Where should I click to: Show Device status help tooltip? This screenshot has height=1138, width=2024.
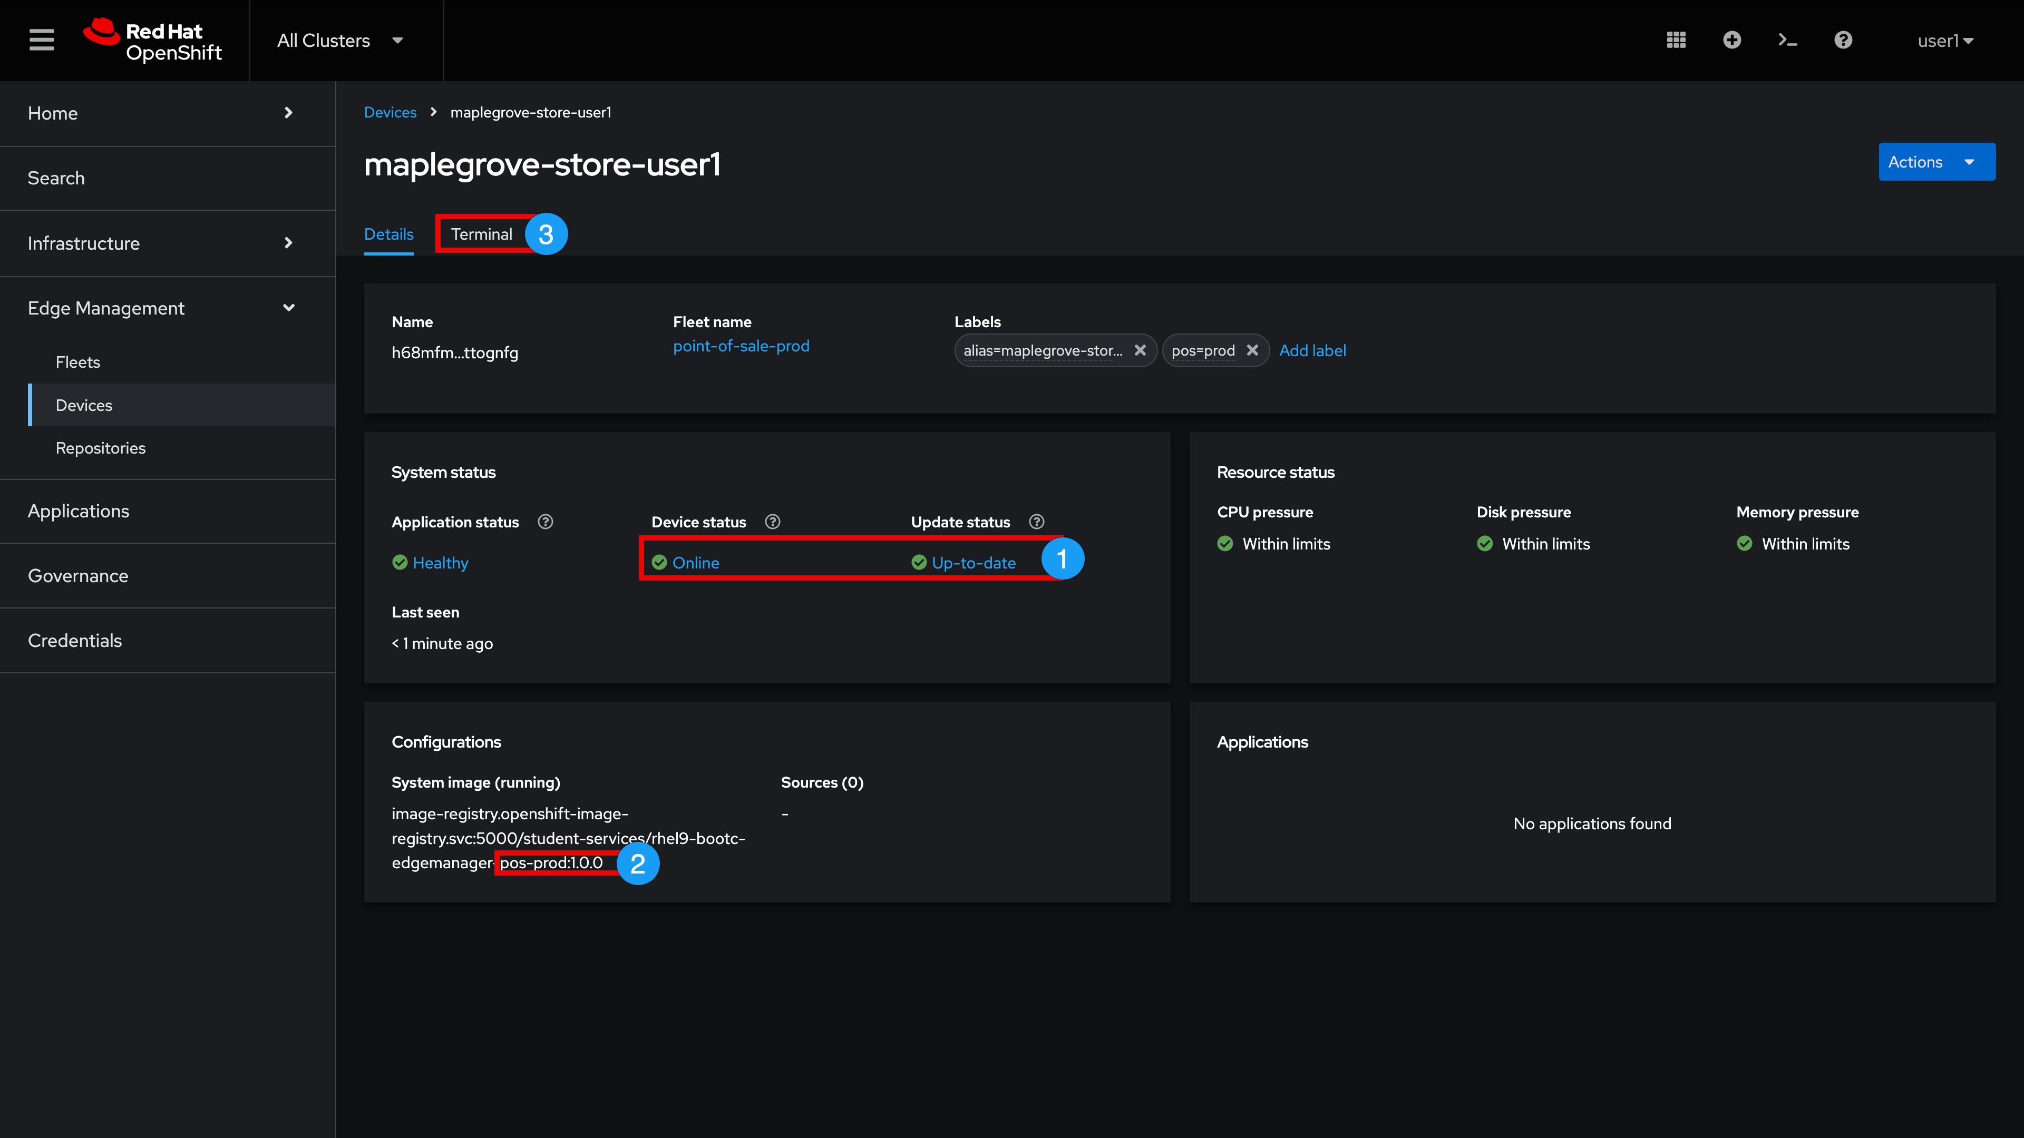[x=772, y=522]
